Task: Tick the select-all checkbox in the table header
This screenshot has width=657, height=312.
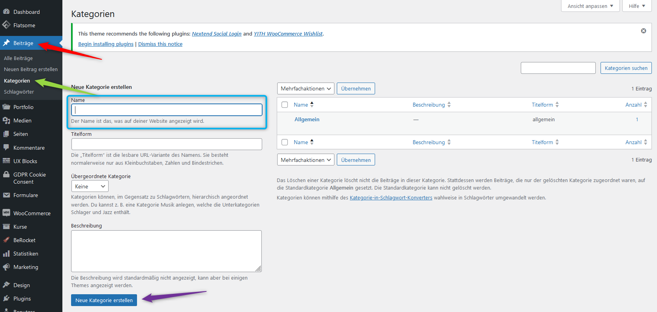Action: 285,105
